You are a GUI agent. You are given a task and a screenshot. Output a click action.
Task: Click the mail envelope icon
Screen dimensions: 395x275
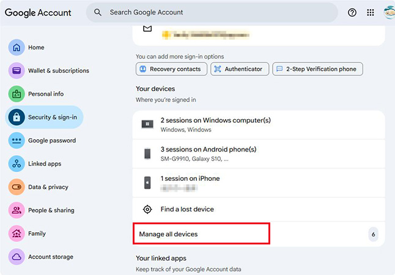(x=147, y=29)
